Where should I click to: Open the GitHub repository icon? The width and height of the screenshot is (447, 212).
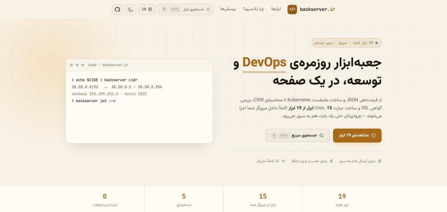tap(117, 9)
